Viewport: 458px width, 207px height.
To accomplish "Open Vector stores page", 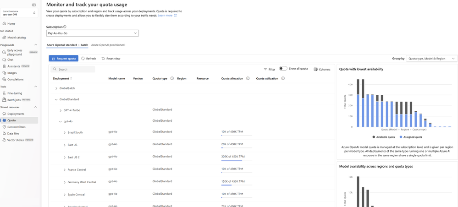I will tap(16, 140).
